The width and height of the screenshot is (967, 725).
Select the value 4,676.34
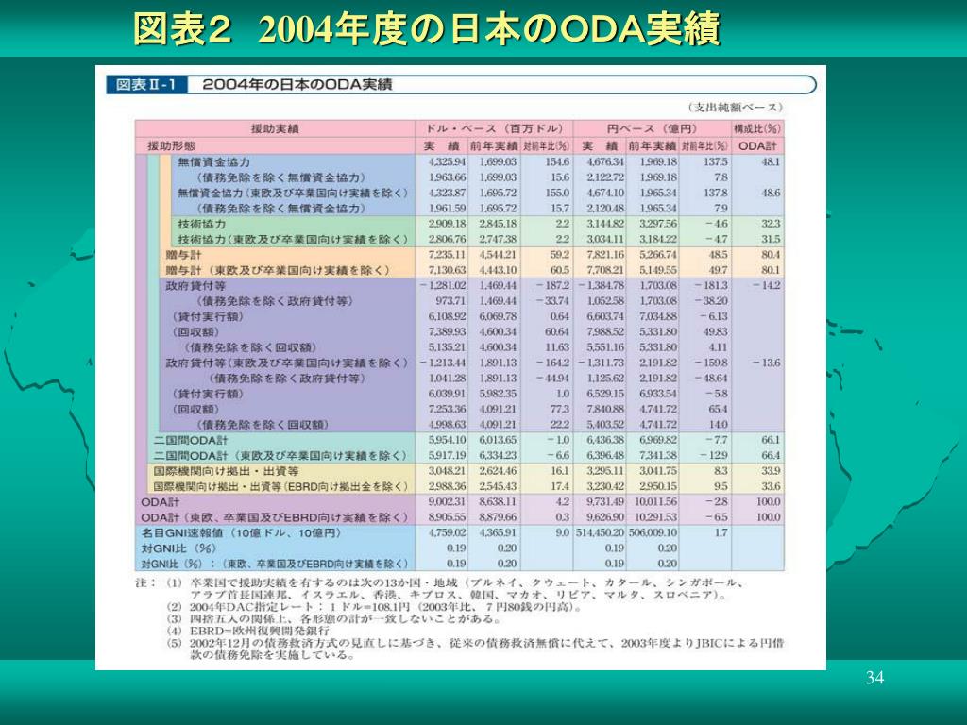pos(605,162)
